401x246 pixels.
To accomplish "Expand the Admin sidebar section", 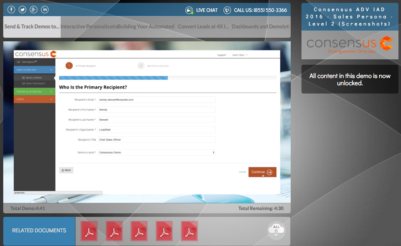I will point(34,99).
